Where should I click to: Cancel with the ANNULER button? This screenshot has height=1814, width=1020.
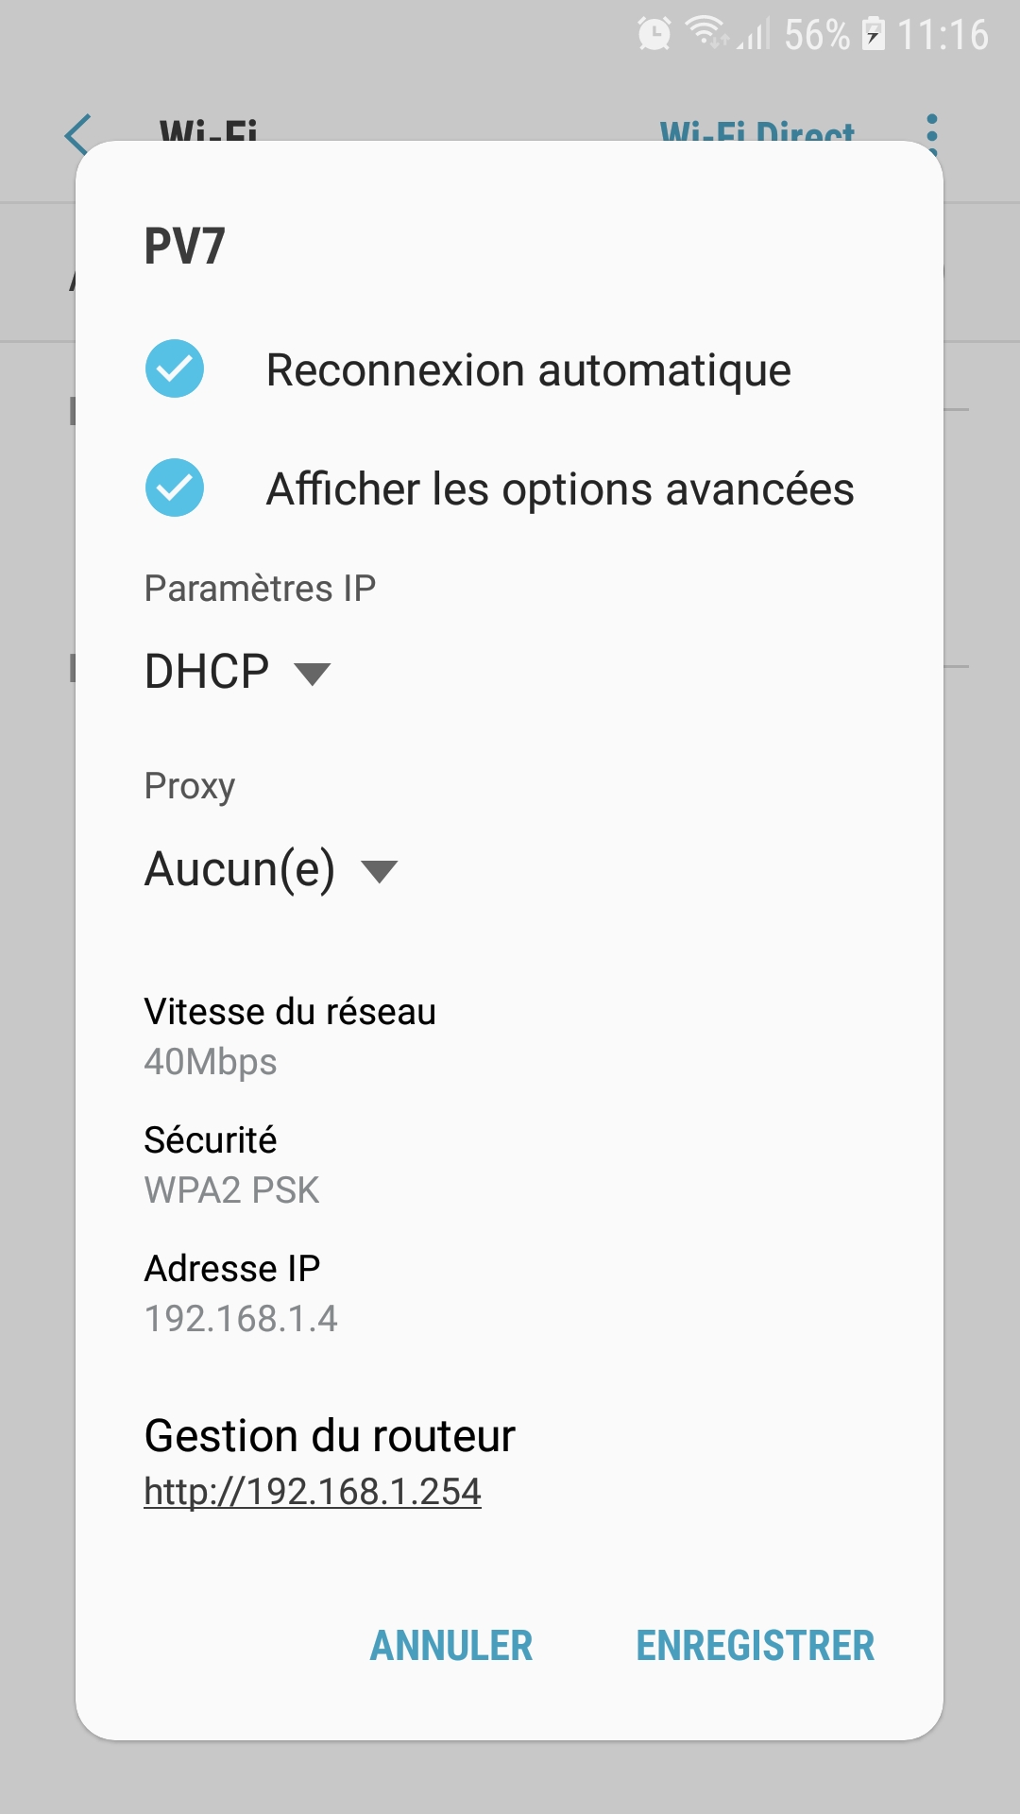(451, 1646)
